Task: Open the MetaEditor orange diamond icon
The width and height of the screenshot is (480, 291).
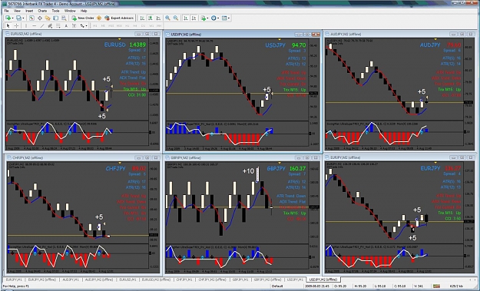Action: [99, 18]
